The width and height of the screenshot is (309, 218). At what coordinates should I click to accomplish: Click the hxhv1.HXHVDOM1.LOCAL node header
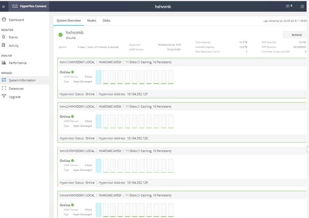[x=182, y=62]
